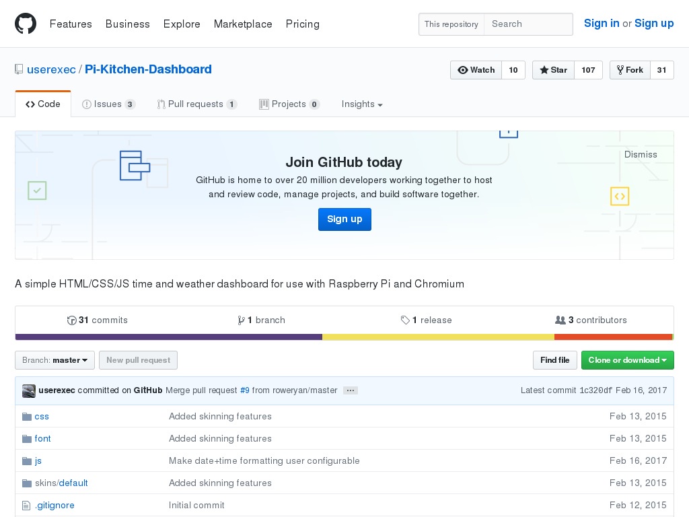The width and height of the screenshot is (689, 517).
Task: Click the skins/default folder icon
Action: (x=27, y=483)
